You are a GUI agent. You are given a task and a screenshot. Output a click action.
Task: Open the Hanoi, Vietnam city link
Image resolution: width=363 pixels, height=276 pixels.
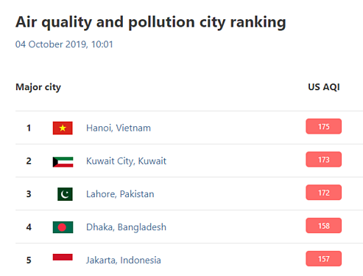(119, 128)
